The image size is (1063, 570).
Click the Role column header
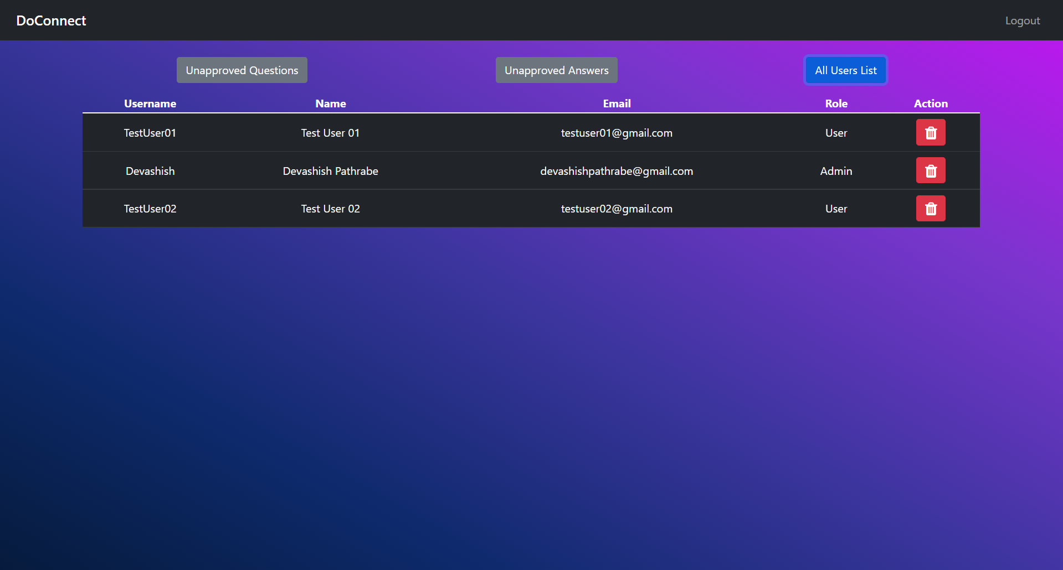(x=836, y=103)
